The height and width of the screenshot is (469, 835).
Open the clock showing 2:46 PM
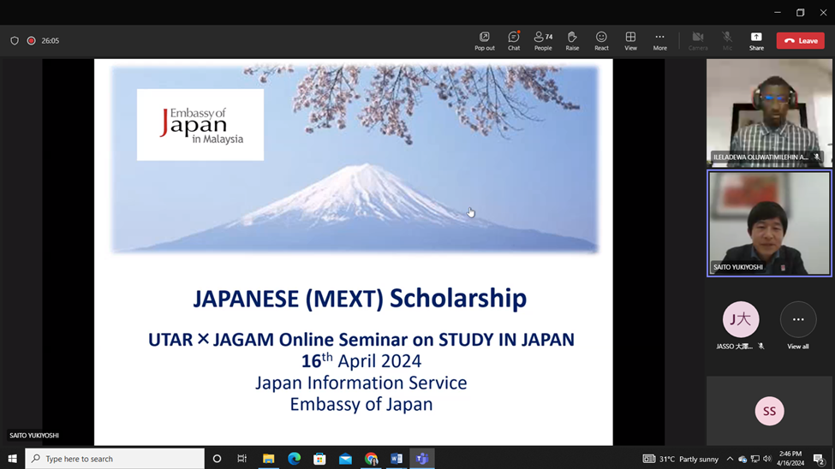790,459
